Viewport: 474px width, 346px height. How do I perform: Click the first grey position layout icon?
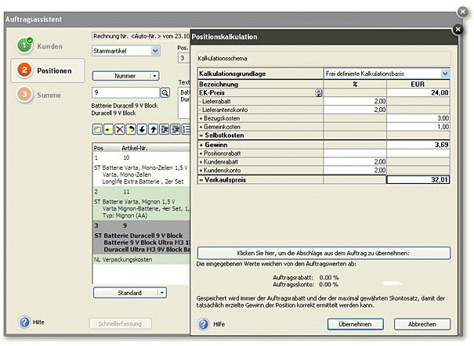point(165,129)
